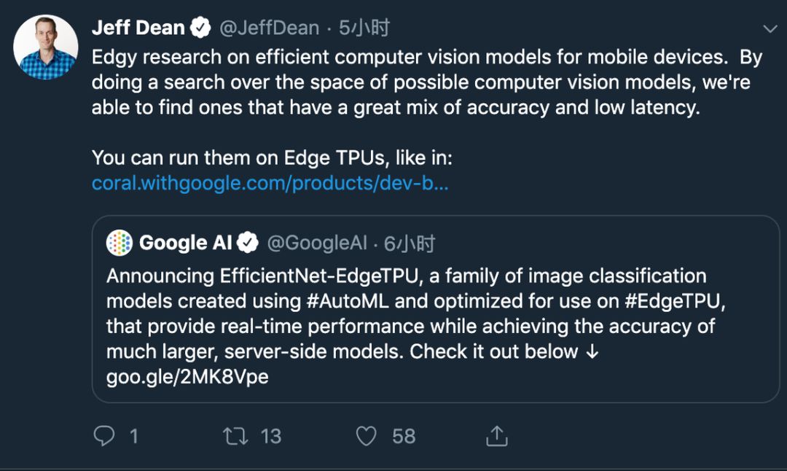Open Jeff Dean's profile photo

tap(45, 47)
